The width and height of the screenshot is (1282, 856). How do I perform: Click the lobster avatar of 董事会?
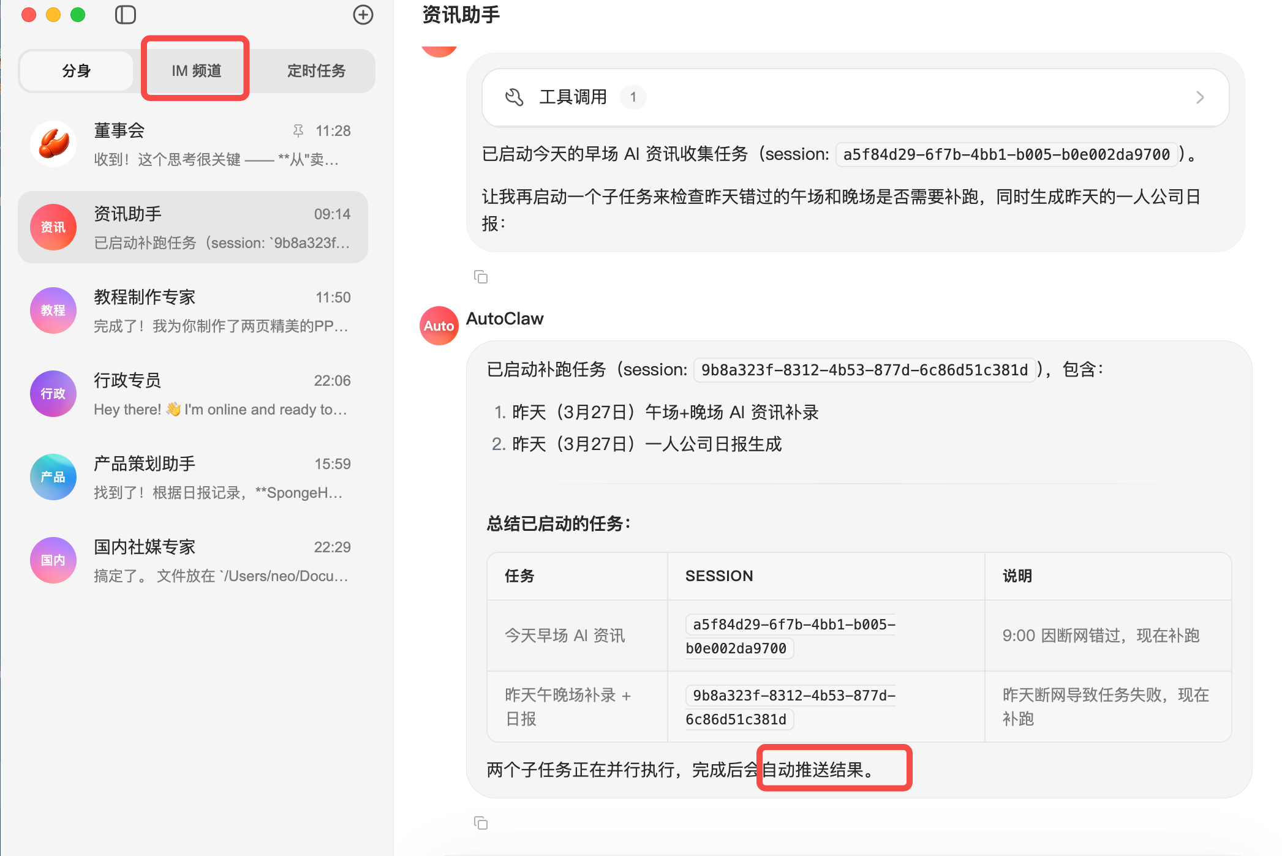click(x=53, y=144)
